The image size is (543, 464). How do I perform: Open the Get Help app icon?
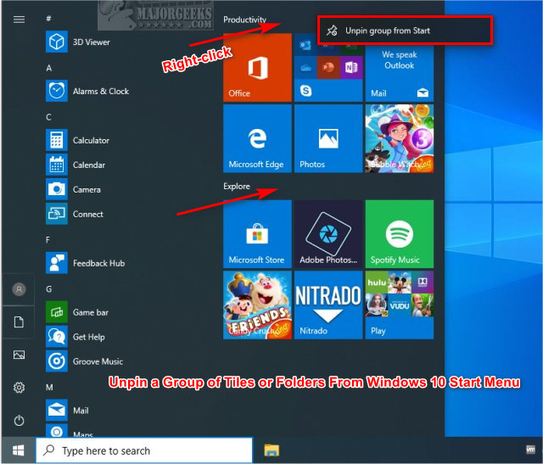click(57, 337)
